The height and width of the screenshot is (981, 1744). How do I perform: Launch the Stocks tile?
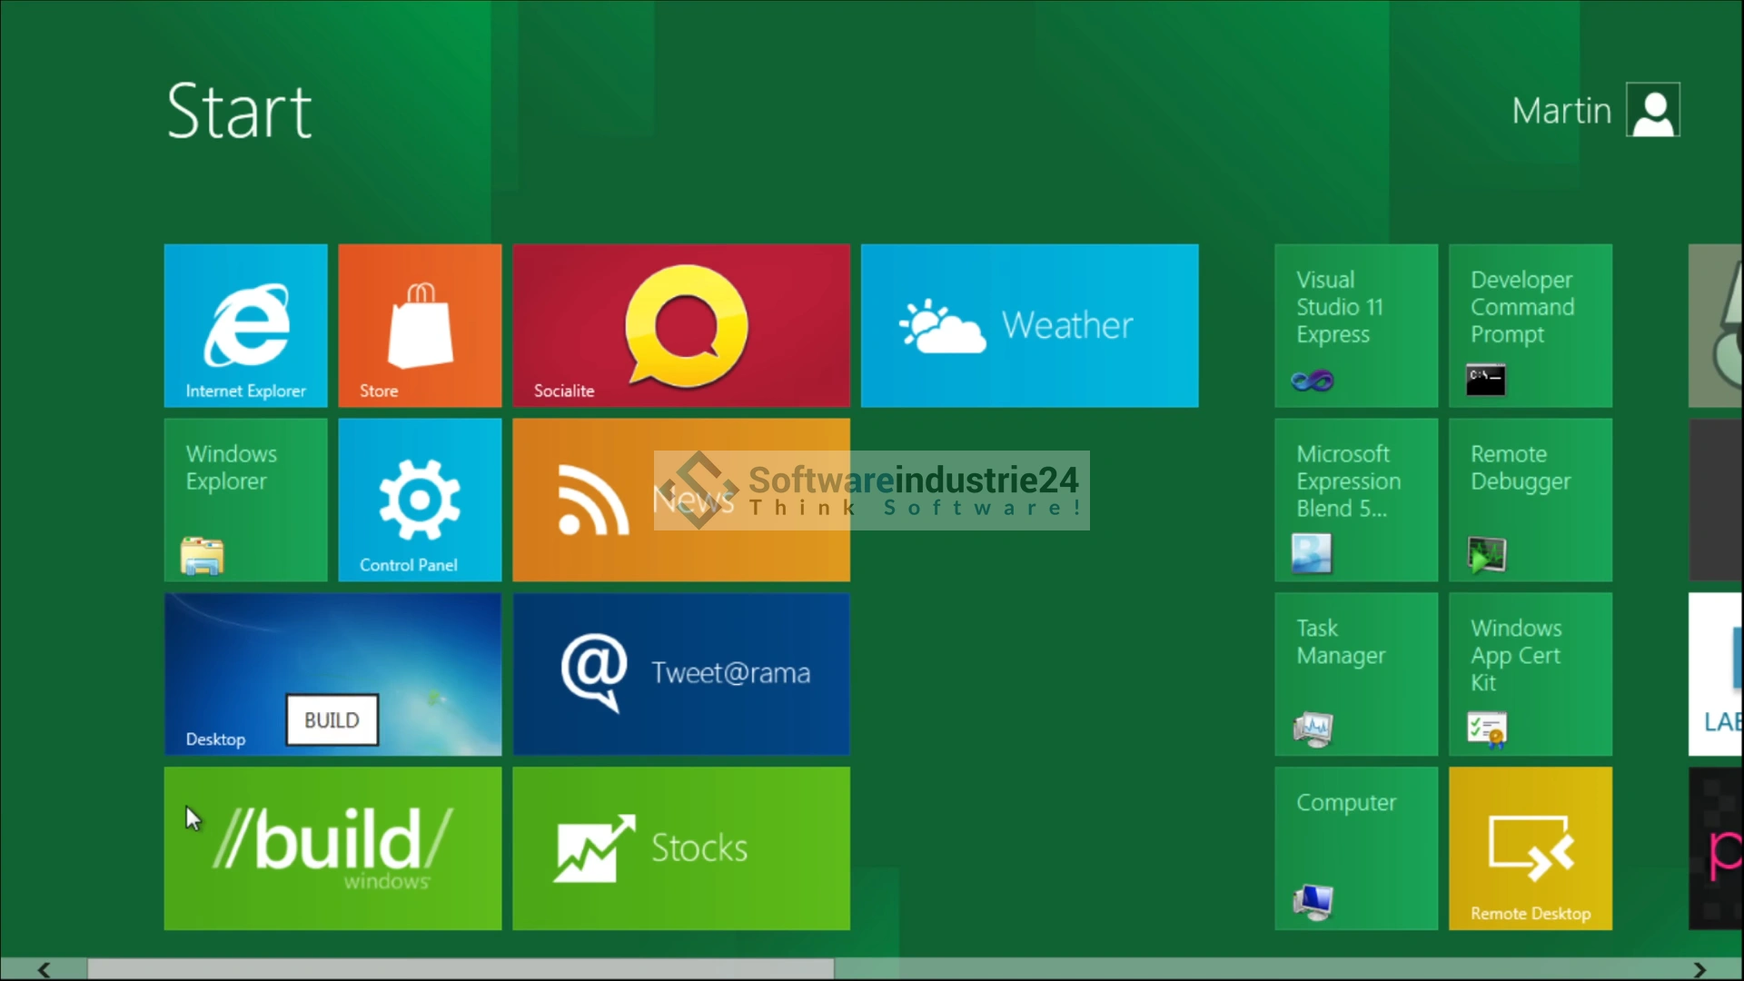point(681,848)
